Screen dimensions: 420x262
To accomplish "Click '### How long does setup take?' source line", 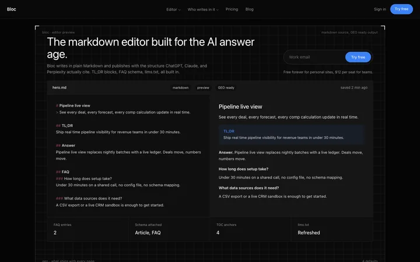I will pos(84,179).
